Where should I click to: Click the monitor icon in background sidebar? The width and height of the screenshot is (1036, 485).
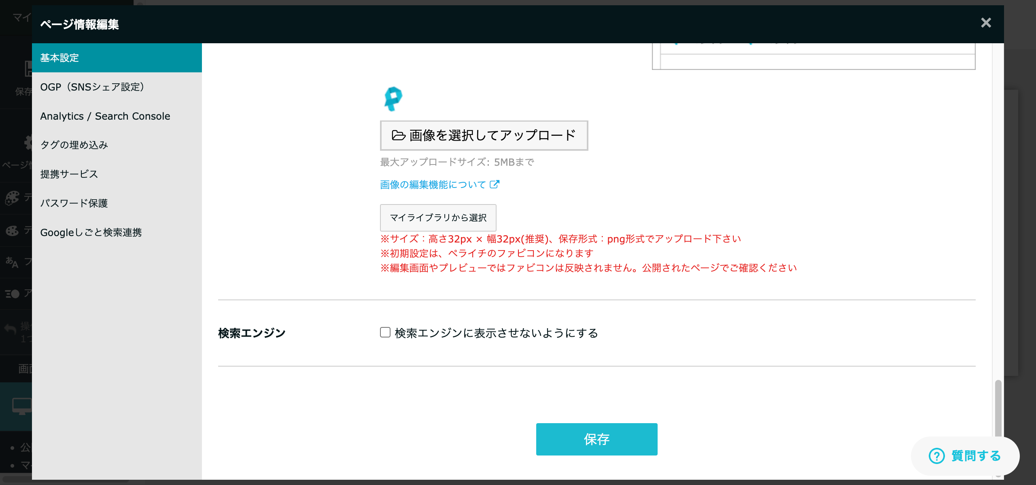21,406
